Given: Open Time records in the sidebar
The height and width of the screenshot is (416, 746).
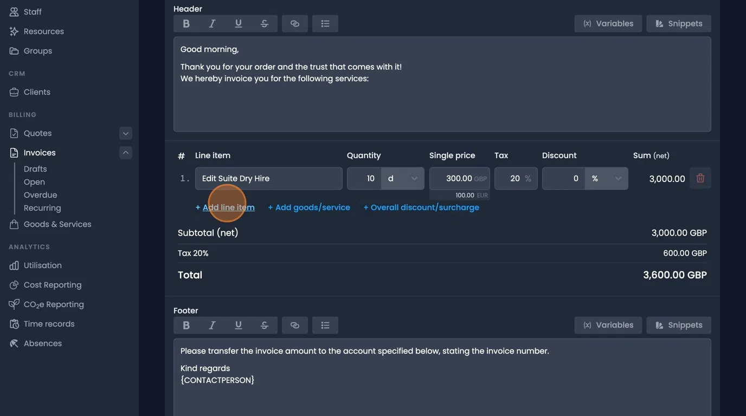Looking at the screenshot, I should 49,323.
